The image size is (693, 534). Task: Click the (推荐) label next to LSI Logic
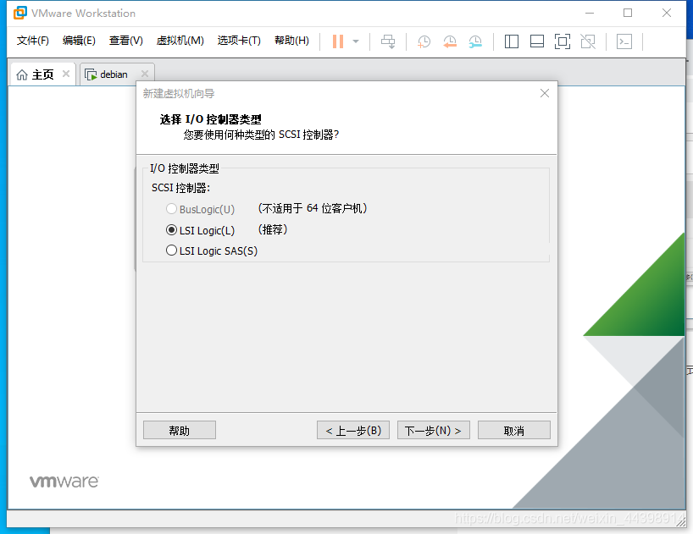tap(273, 229)
